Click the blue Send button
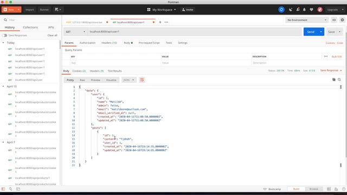Viewport: 347px width, 195px height. click(311, 31)
